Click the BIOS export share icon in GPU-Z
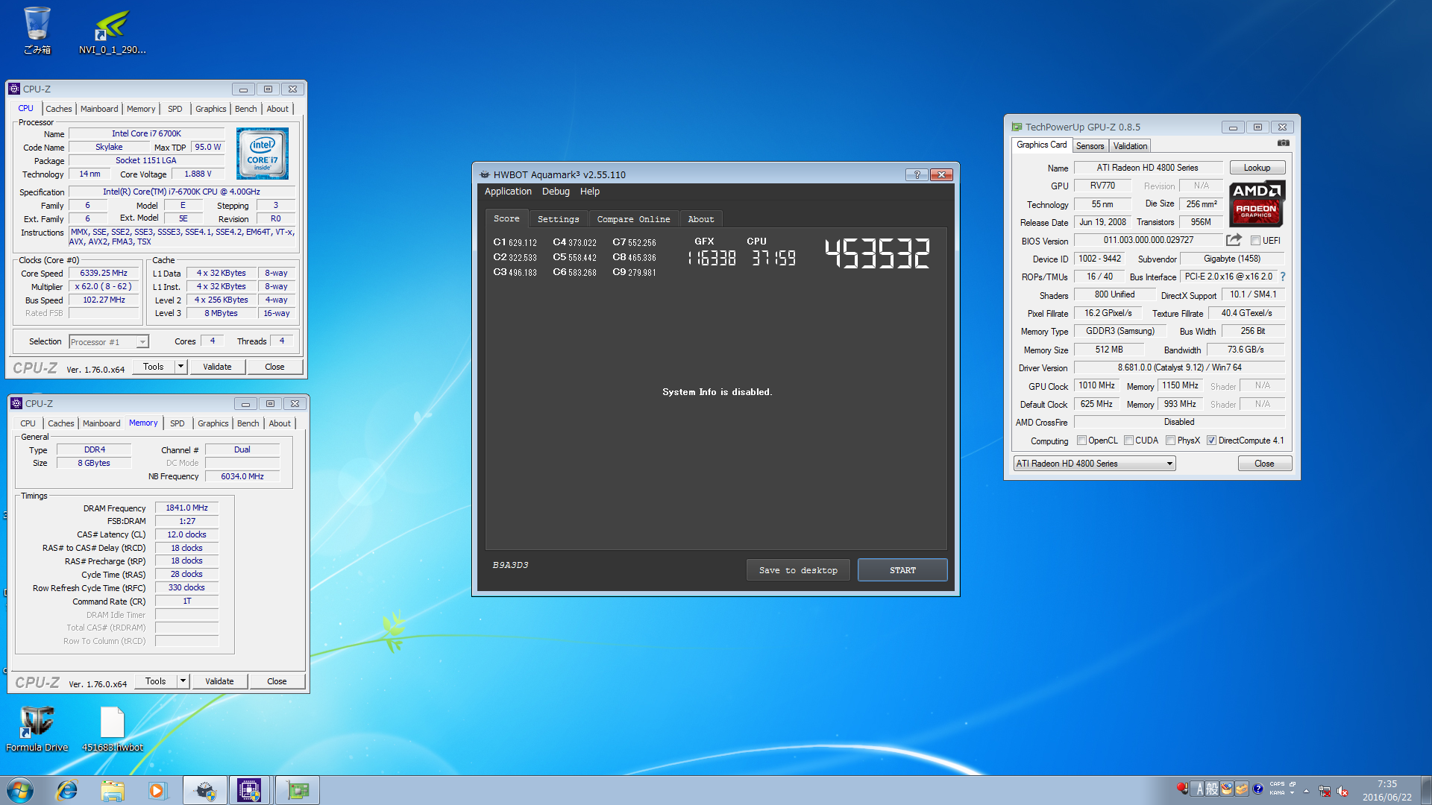This screenshot has height=805, width=1432. pos(1234,240)
